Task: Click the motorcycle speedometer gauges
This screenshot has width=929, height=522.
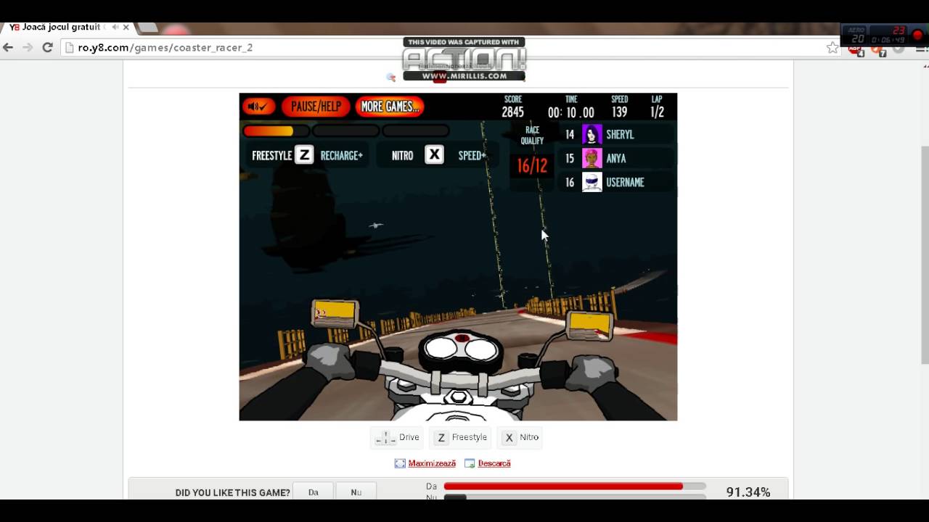Action: (x=462, y=349)
